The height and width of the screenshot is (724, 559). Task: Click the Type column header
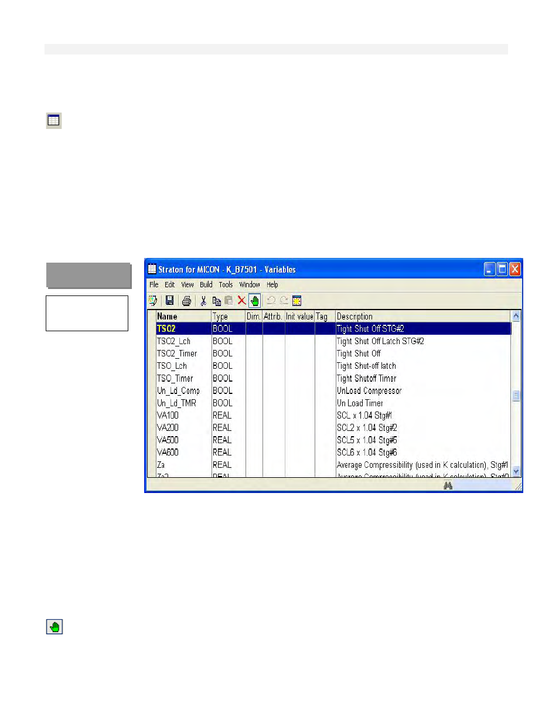229,317
